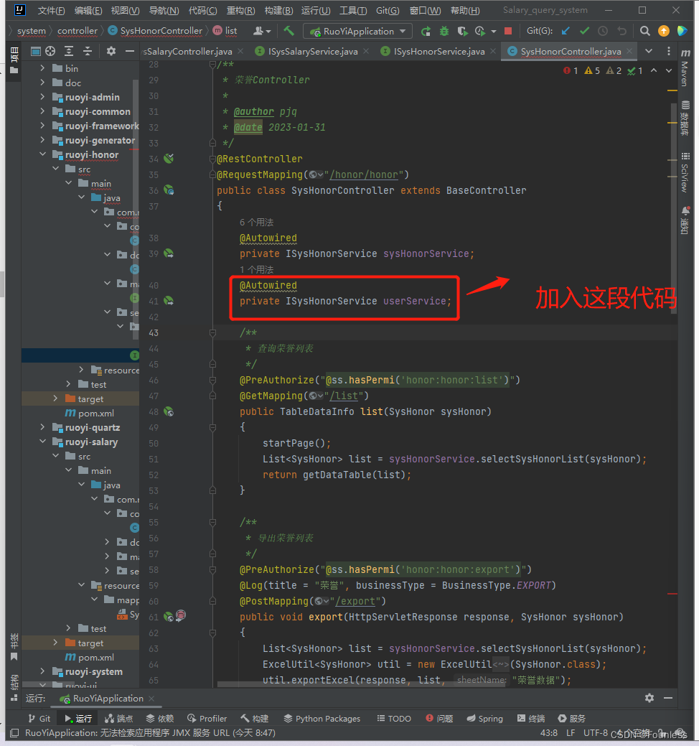The width and height of the screenshot is (699, 746).
Task: Open the TODO tool window
Action: click(x=394, y=719)
